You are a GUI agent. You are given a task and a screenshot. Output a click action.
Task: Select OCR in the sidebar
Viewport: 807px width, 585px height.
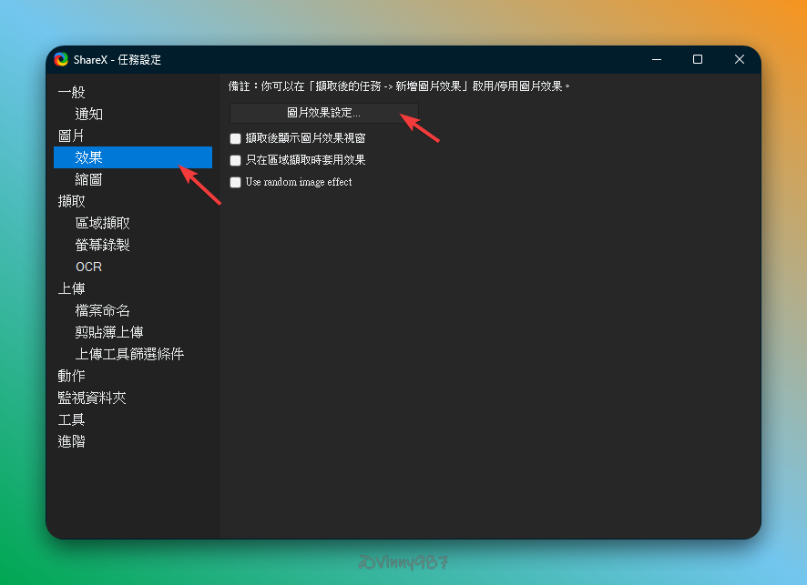(x=88, y=267)
